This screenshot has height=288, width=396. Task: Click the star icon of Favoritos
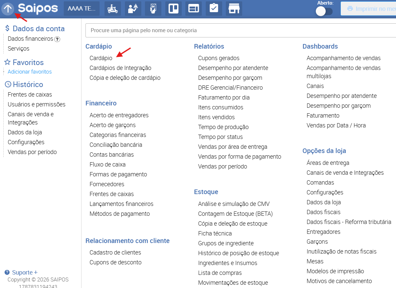pos(8,62)
